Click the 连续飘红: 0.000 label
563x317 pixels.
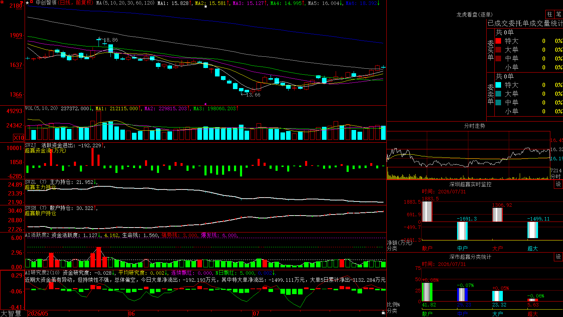192,273
